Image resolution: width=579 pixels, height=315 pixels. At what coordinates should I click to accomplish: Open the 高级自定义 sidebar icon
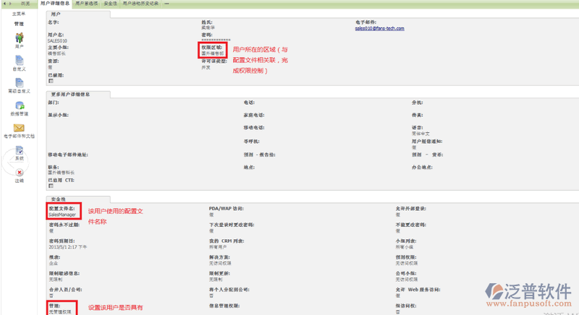pos(19,85)
